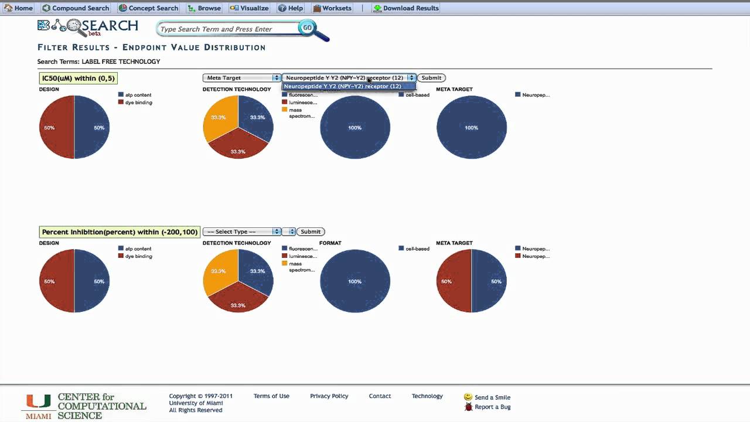The image size is (750, 422).
Task: Open small empty dropdown beside Select Type
Action: [289, 232]
